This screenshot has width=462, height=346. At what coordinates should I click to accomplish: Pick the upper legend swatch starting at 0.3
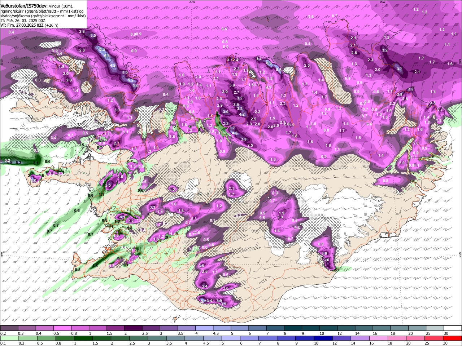point(27,328)
